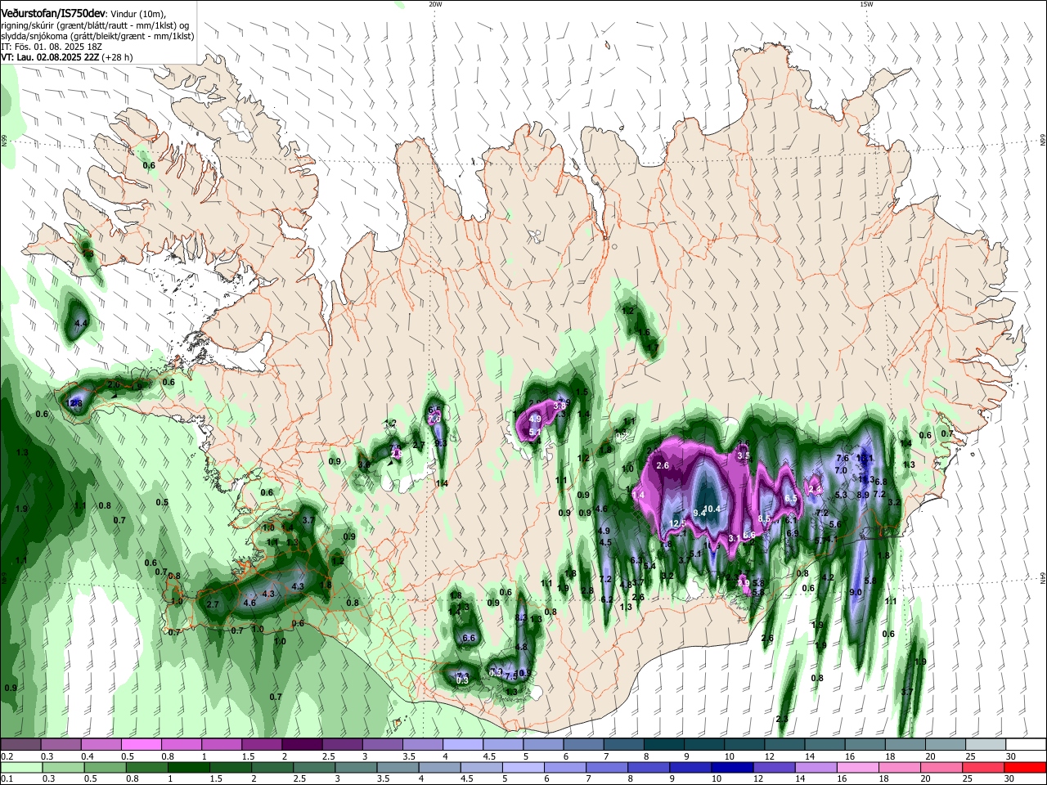Click the '8.9' precipitation value
This screenshot has height=785, width=1047.
[x=863, y=495]
